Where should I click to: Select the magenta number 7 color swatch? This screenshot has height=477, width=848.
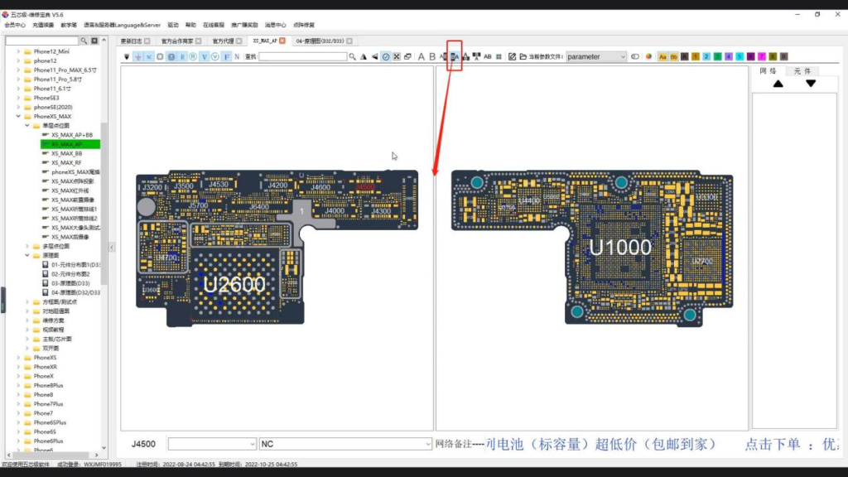click(x=762, y=56)
